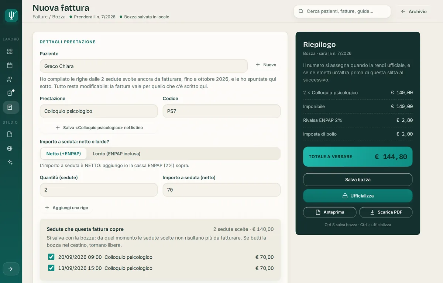
Task: Expand the sidebar with the arrow button
Action: pos(11,269)
